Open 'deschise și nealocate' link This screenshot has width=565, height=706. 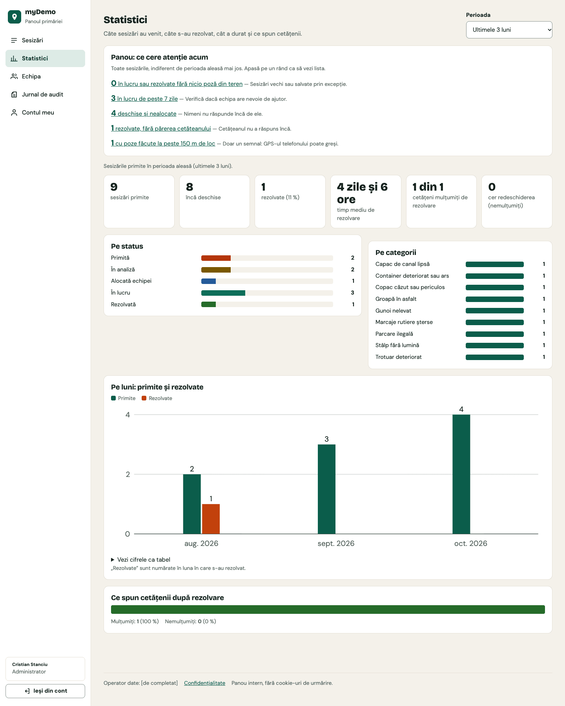144,113
